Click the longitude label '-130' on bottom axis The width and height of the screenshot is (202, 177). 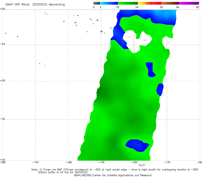point(134,162)
